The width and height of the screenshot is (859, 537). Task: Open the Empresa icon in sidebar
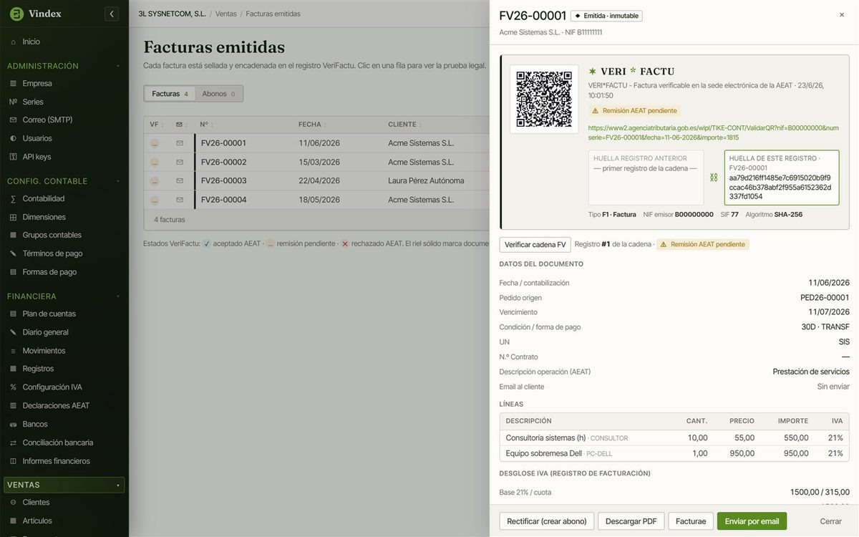pos(13,84)
